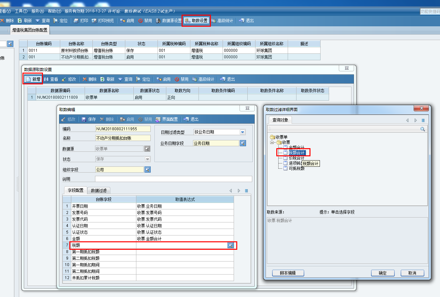Open 界面配置 in 取数编辑 toolbar
Viewport: 440px width, 297px height.
coord(167,119)
